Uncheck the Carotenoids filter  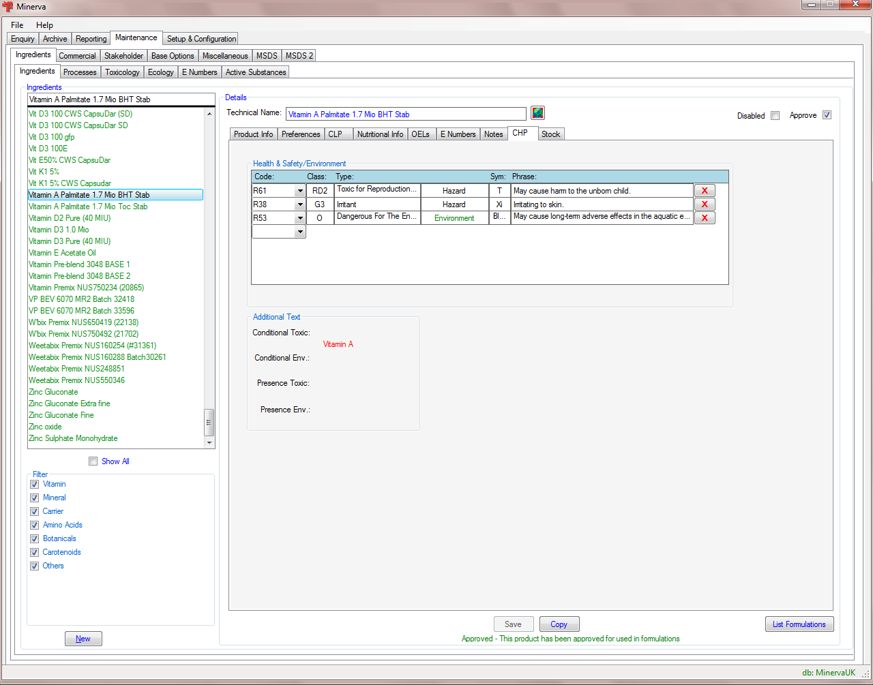tap(34, 552)
